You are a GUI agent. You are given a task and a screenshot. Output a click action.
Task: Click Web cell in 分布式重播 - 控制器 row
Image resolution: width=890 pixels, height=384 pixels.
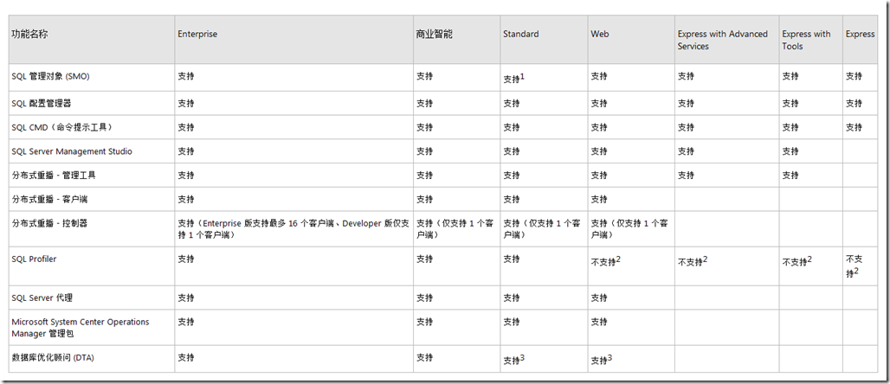pos(629,229)
